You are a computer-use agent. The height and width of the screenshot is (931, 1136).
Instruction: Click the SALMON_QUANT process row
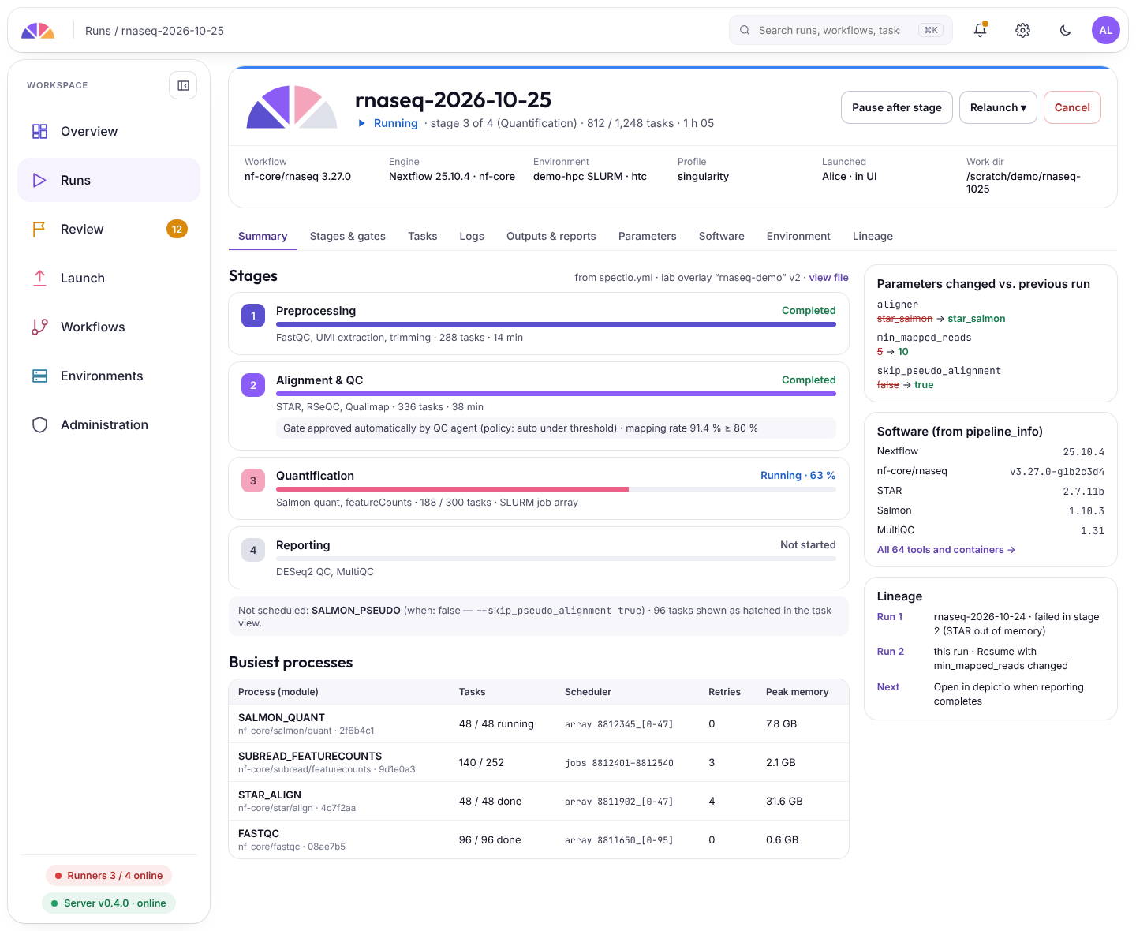pos(539,723)
